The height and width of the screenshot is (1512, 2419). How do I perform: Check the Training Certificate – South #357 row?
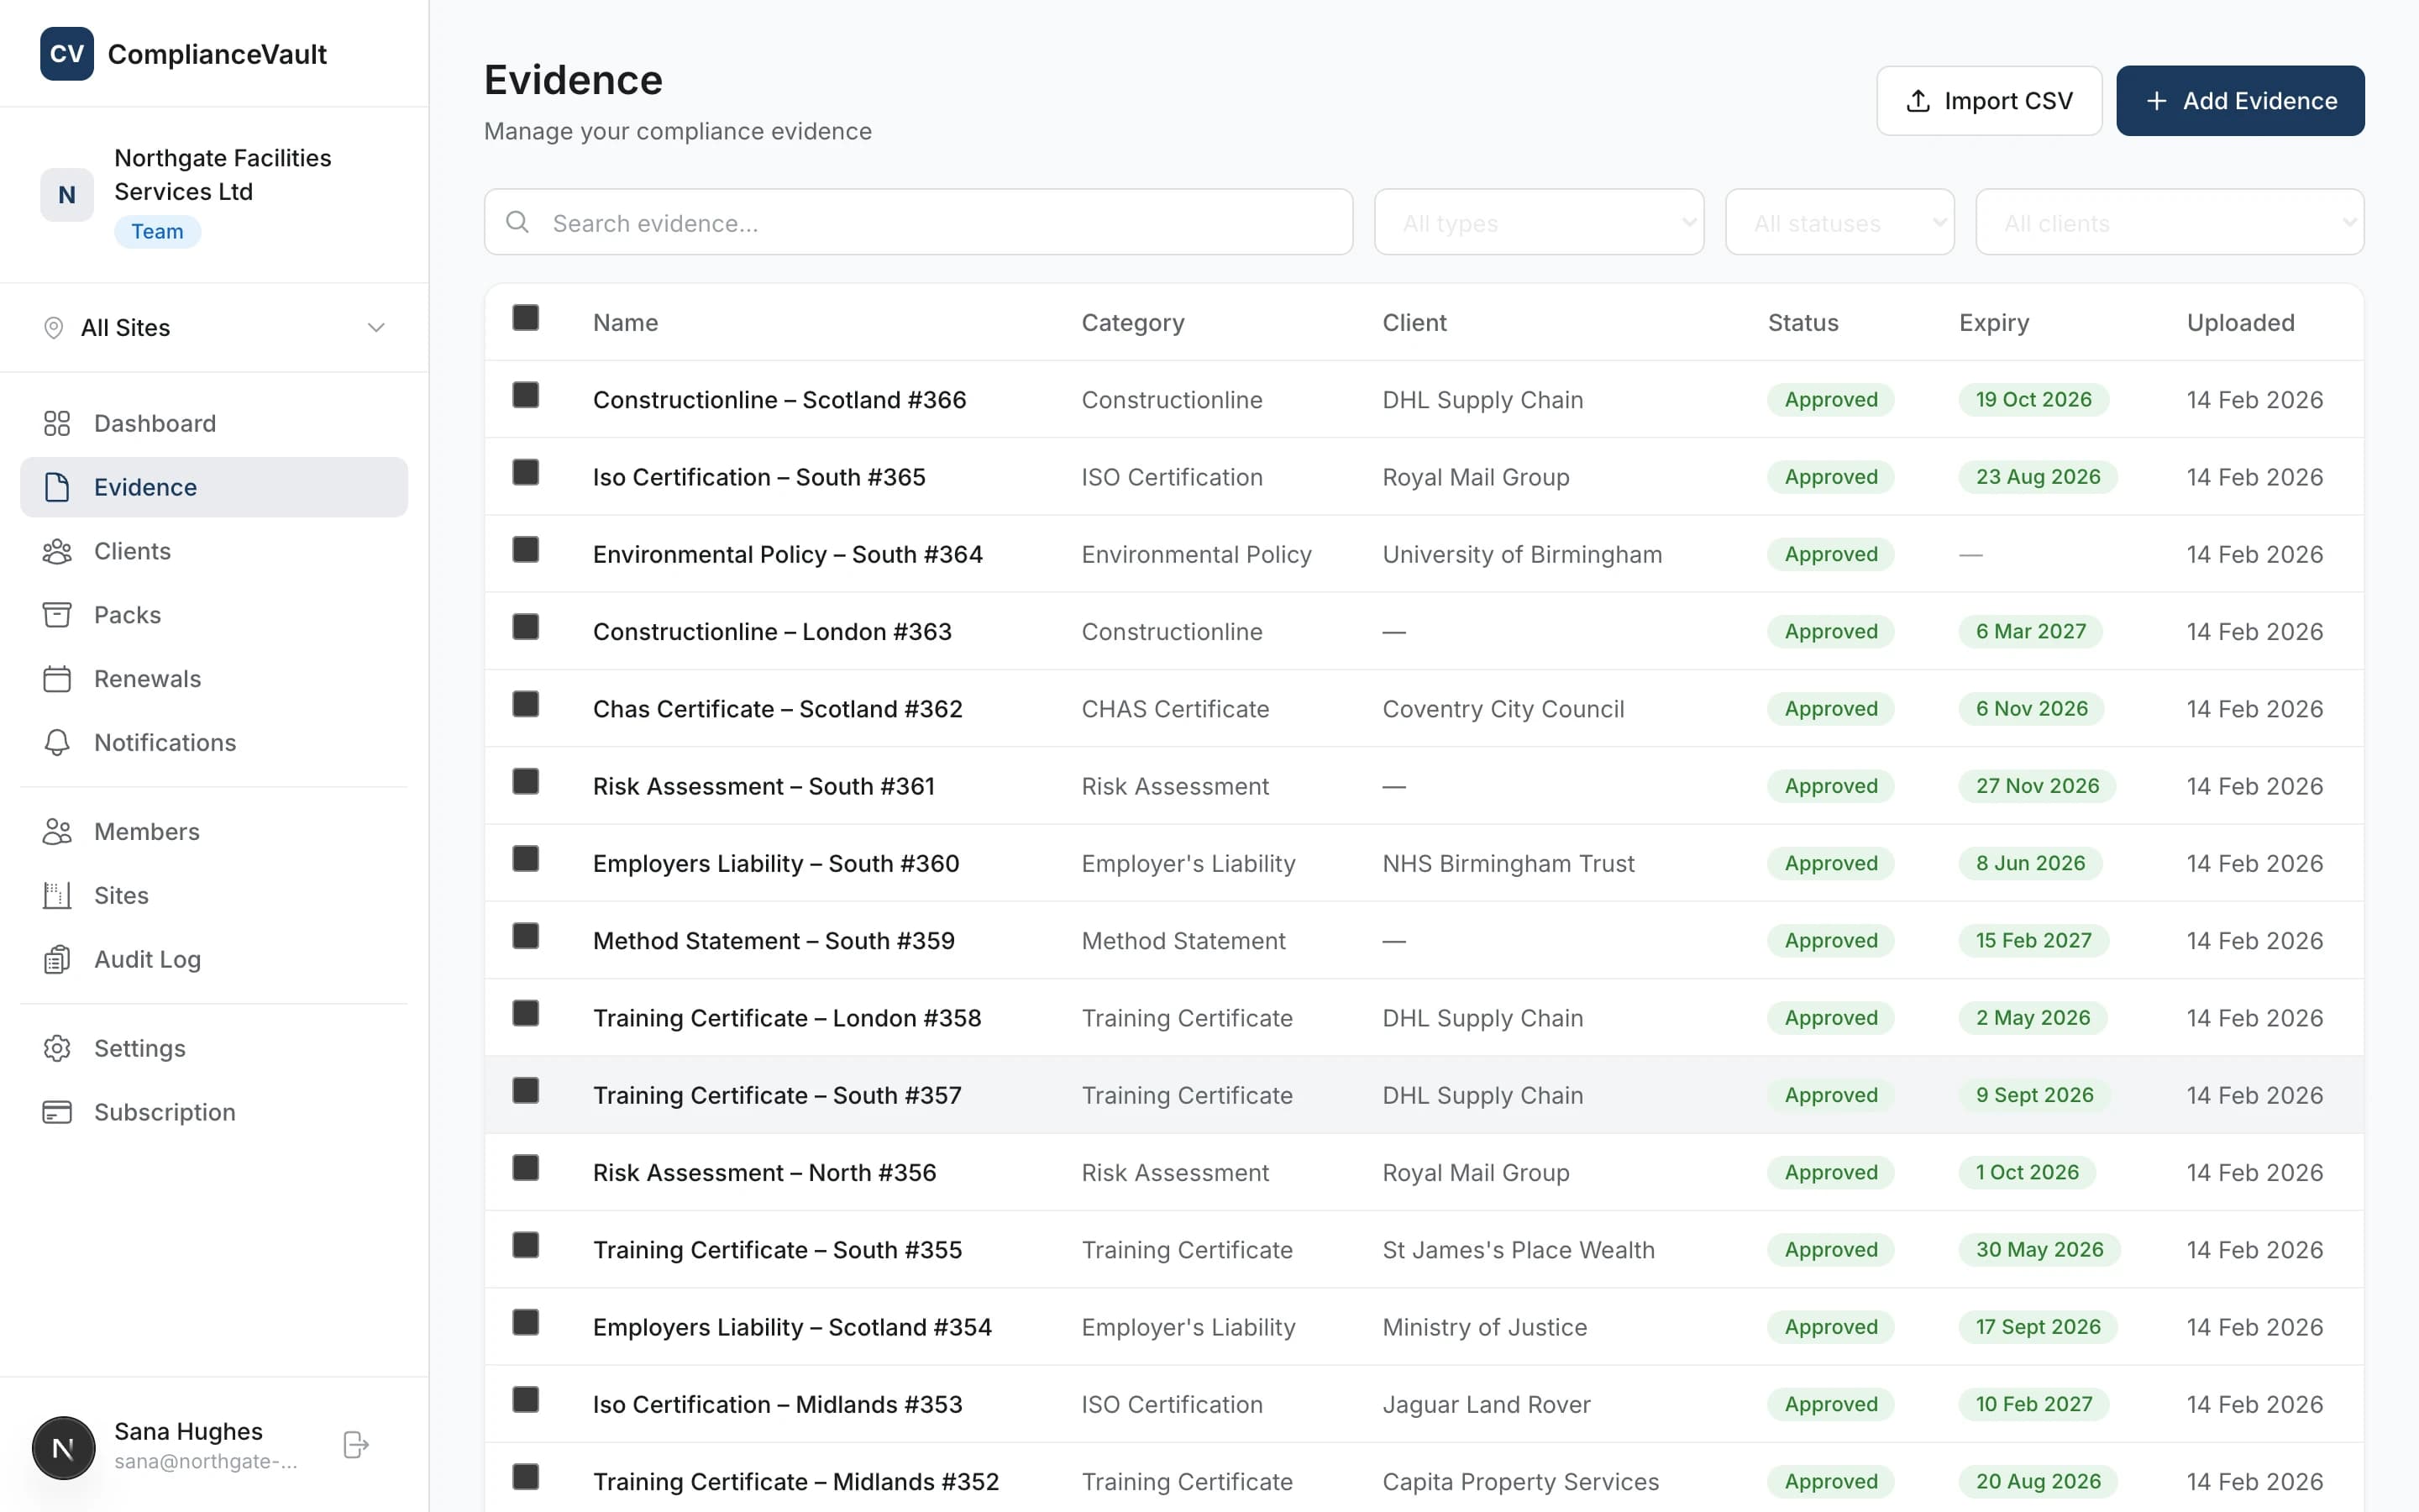pyautogui.click(x=527, y=1090)
